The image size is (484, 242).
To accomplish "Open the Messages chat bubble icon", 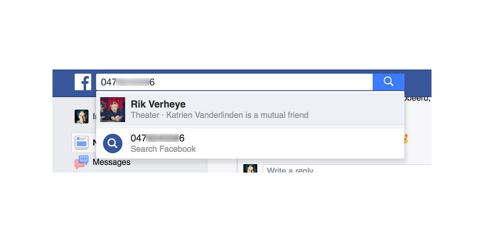I will point(81,162).
